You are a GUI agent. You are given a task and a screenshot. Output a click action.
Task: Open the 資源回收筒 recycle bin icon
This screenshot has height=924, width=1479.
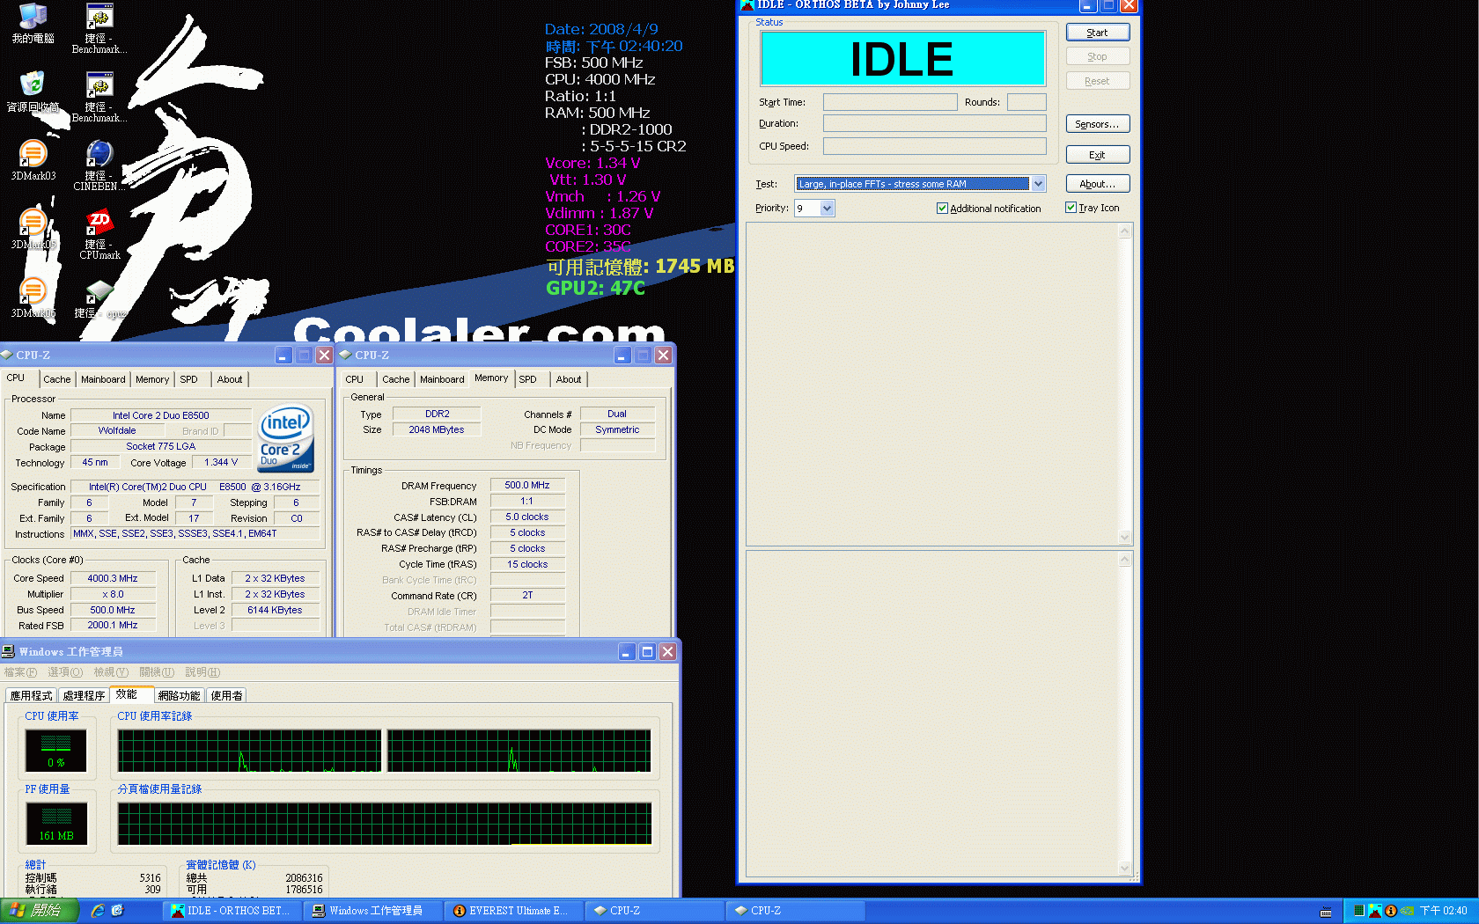33,91
